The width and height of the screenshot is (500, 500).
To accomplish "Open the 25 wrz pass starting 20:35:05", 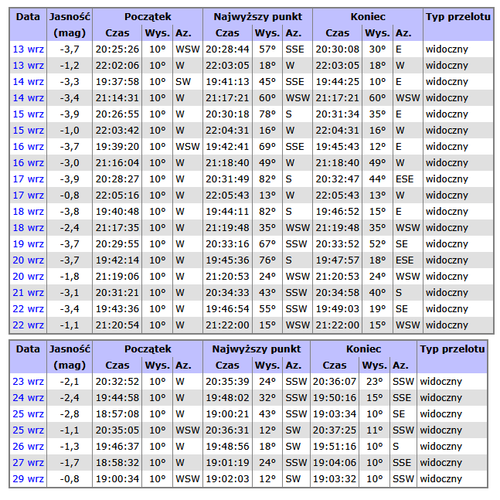I will tap(28, 430).
